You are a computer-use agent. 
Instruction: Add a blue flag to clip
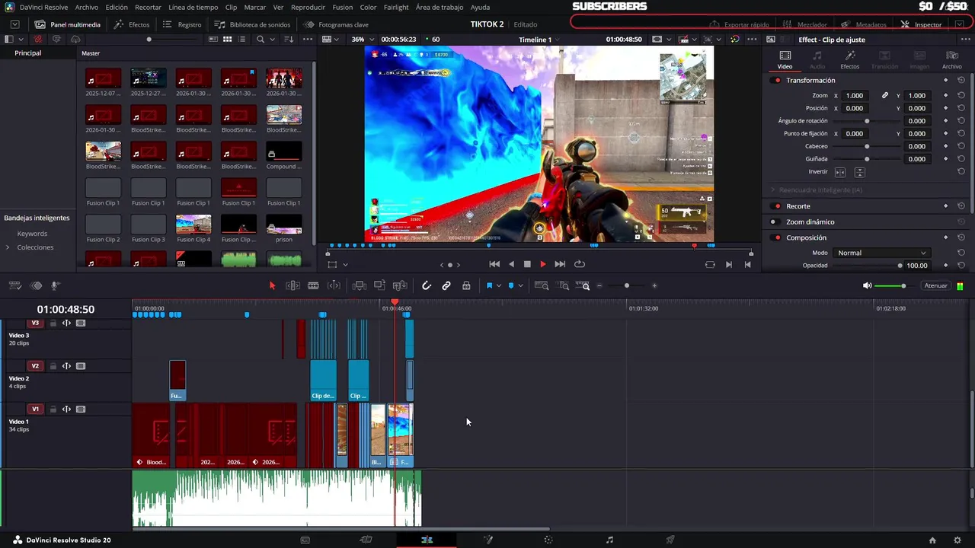[x=489, y=285]
